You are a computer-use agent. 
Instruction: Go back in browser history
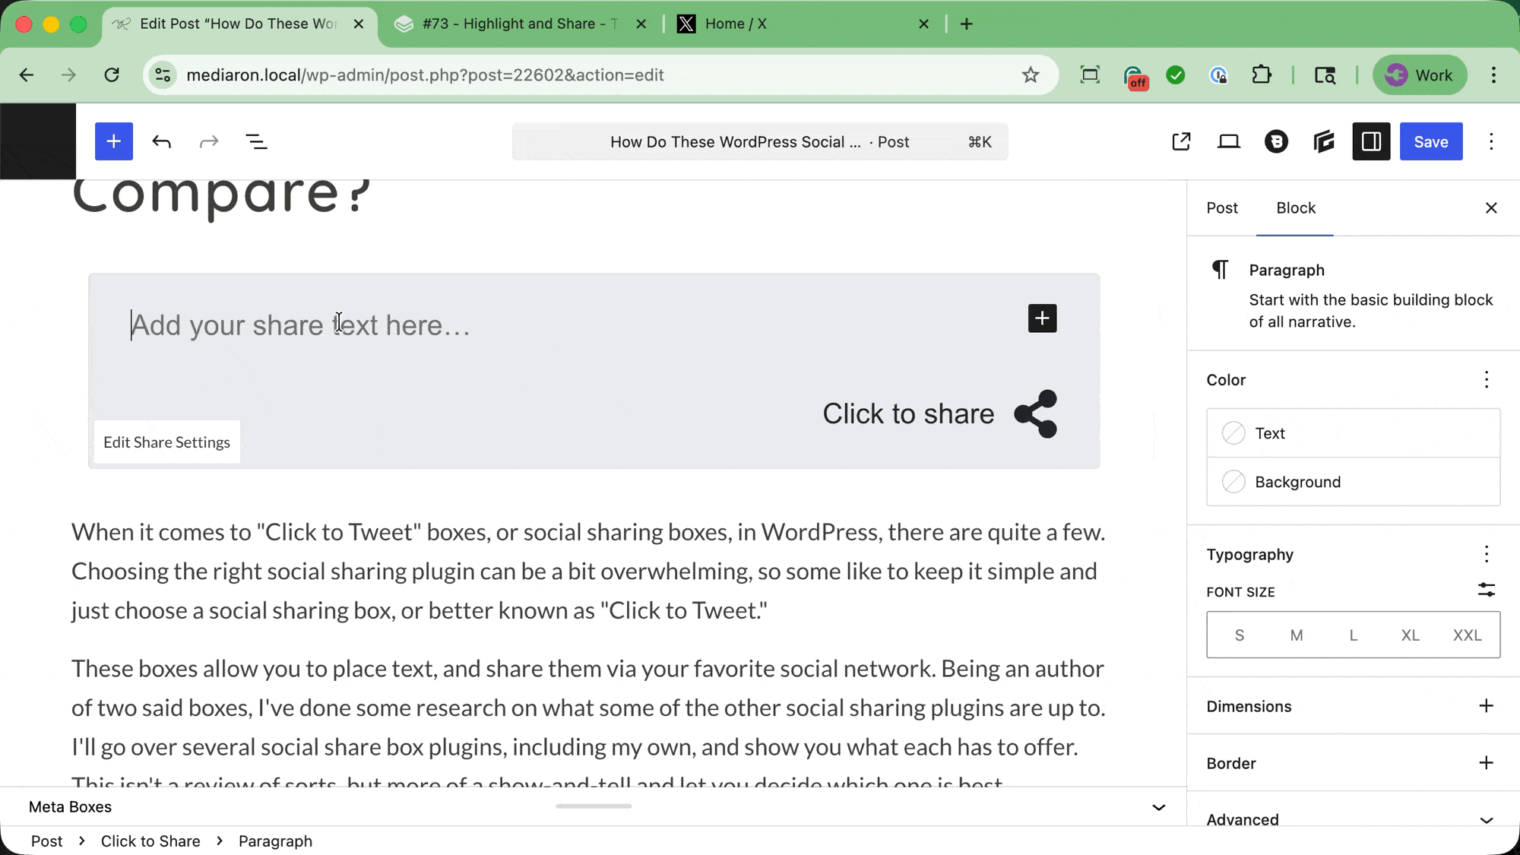click(27, 75)
